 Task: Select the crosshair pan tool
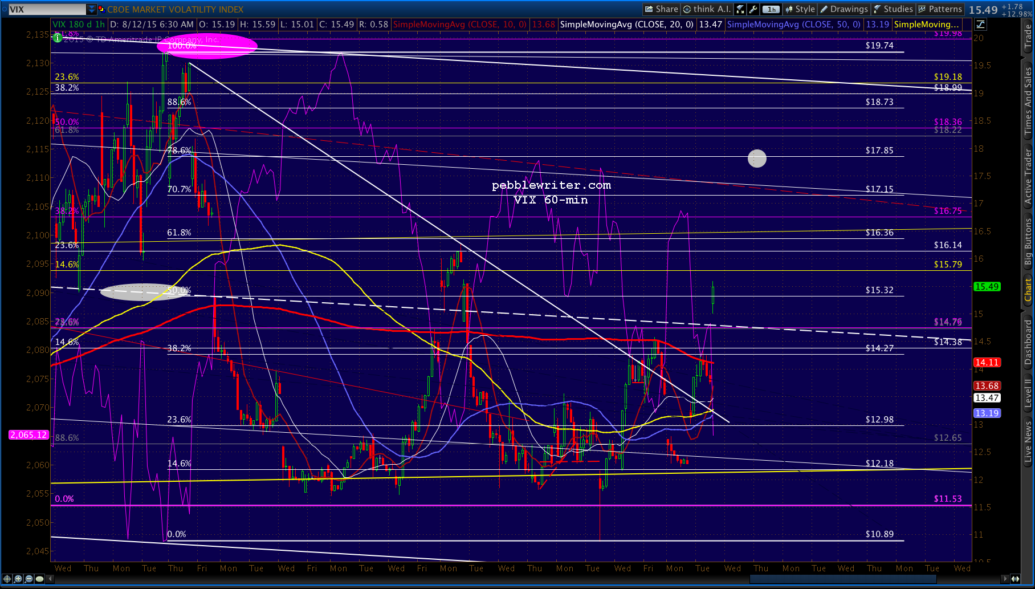(x=8, y=579)
